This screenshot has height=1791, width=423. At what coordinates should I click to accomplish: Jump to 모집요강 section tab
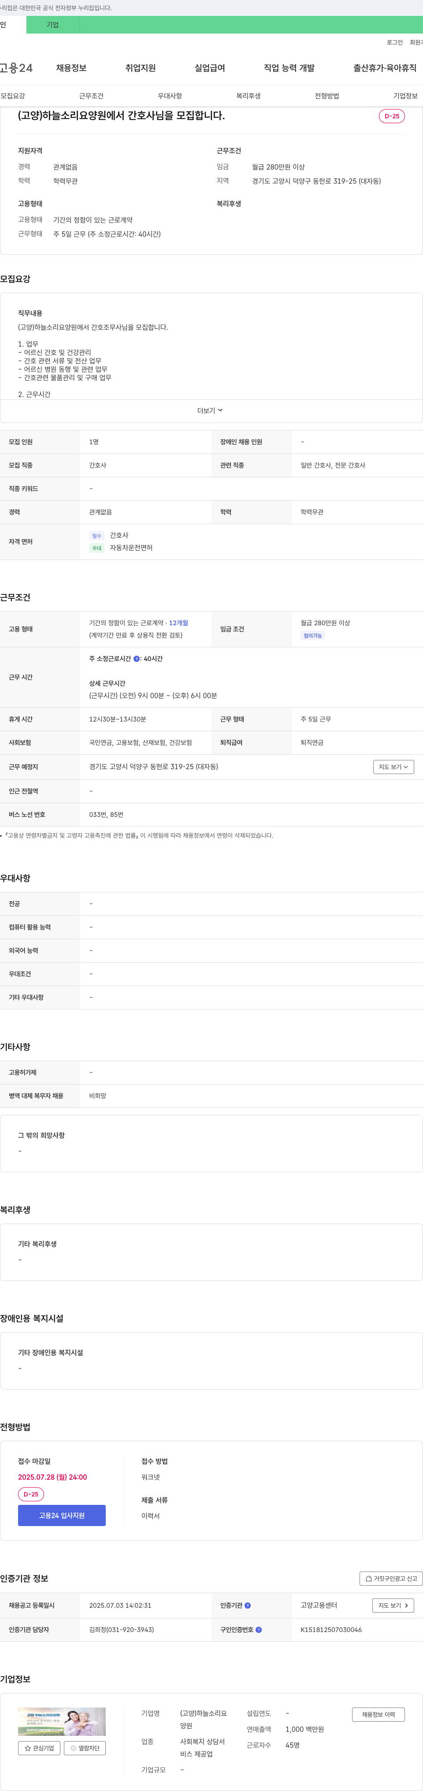click(12, 96)
